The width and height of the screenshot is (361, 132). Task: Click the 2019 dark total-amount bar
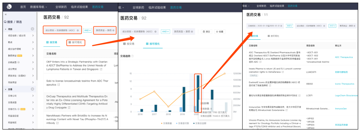(x=184, y=99)
